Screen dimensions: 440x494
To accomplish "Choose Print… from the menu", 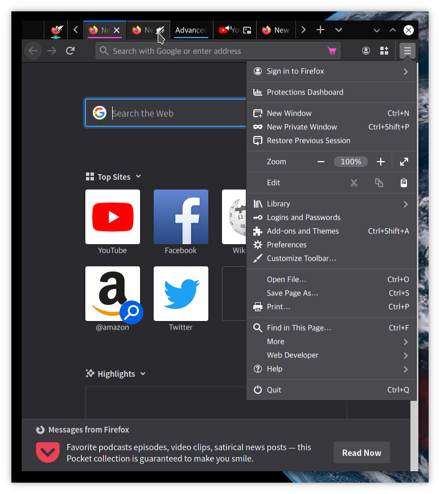I will tap(331, 307).
